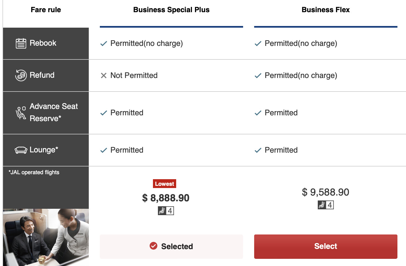Viewport: 406px width, 266px height.
Task: Click the JAL operated flights footnote
Action: click(x=34, y=172)
